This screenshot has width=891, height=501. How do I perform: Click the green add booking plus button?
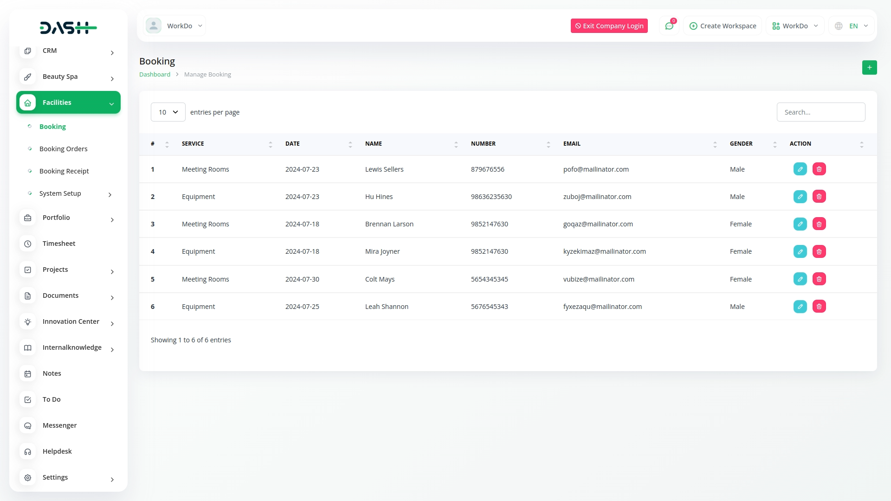tap(869, 68)
